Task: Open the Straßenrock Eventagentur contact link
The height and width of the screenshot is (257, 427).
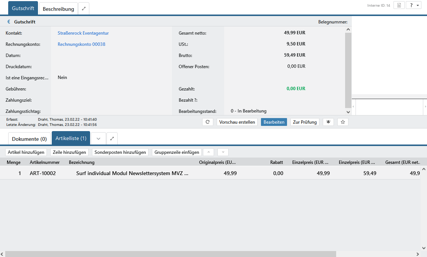Action: click(x=83, y=33)
